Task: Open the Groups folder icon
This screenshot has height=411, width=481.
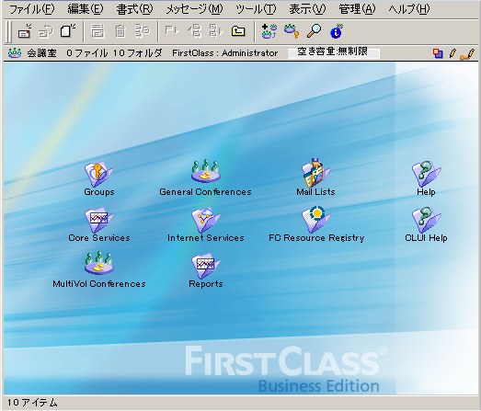Action: (x=98, y=175)
